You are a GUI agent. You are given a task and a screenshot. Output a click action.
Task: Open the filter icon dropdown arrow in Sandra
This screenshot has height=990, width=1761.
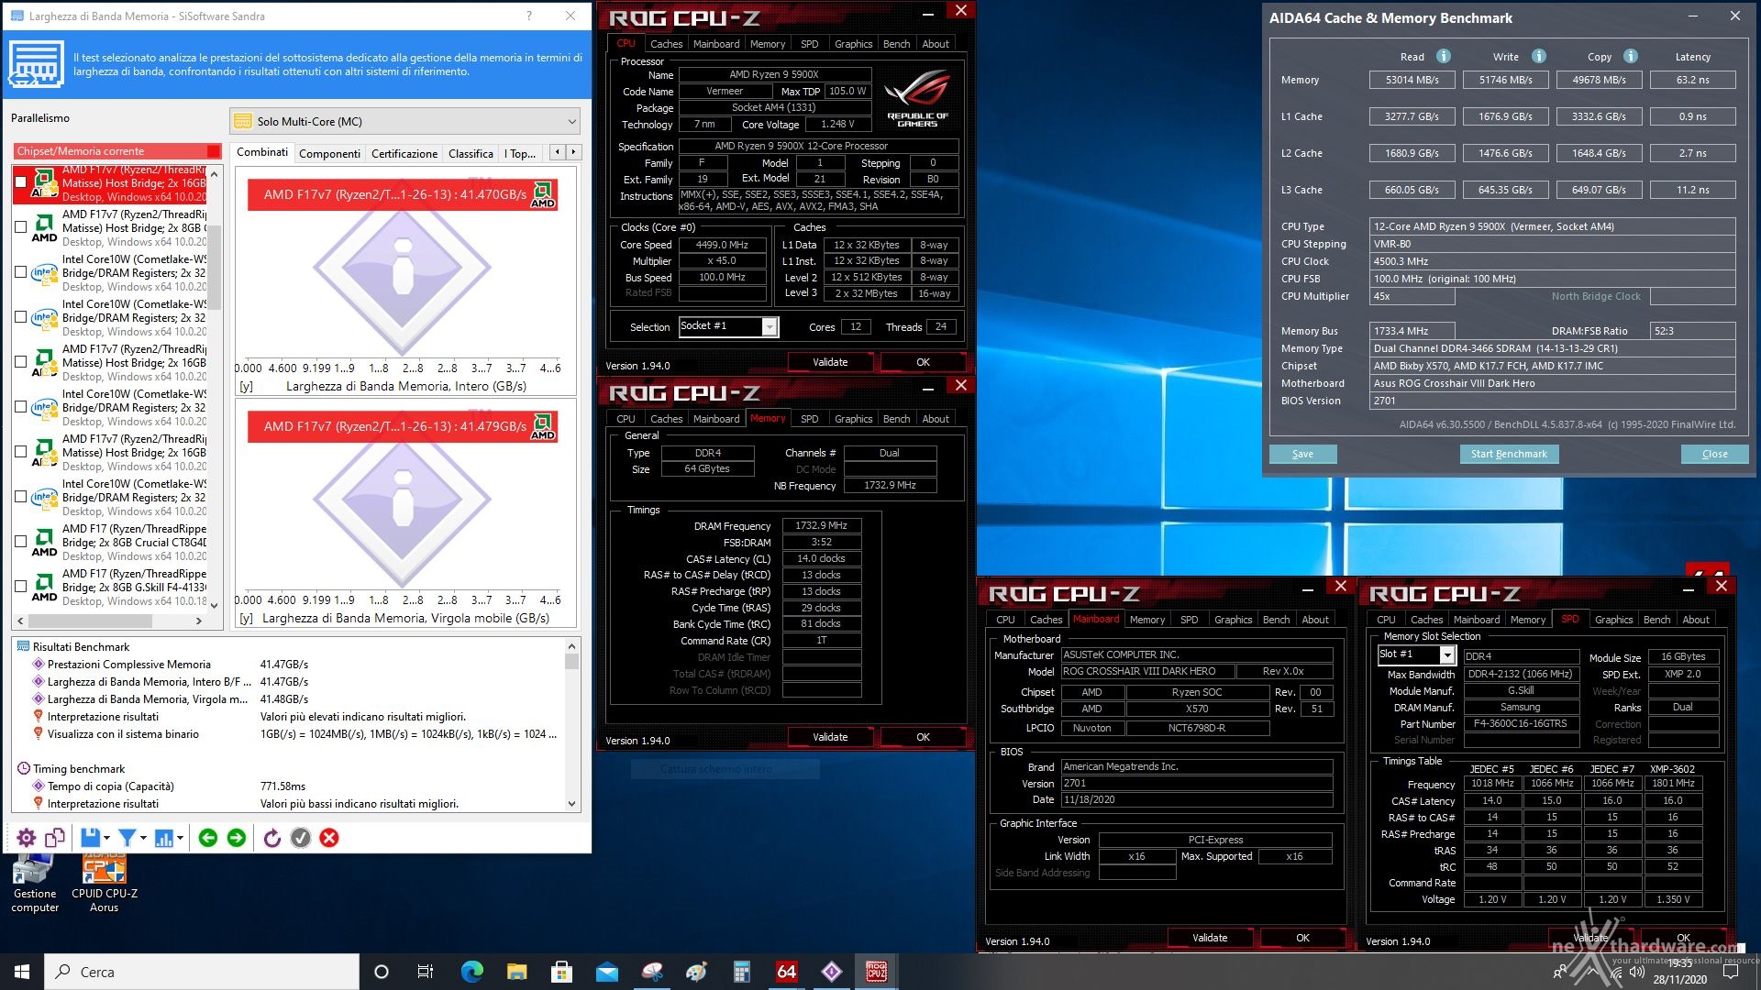pyautogui.click(x=144, y=838)
